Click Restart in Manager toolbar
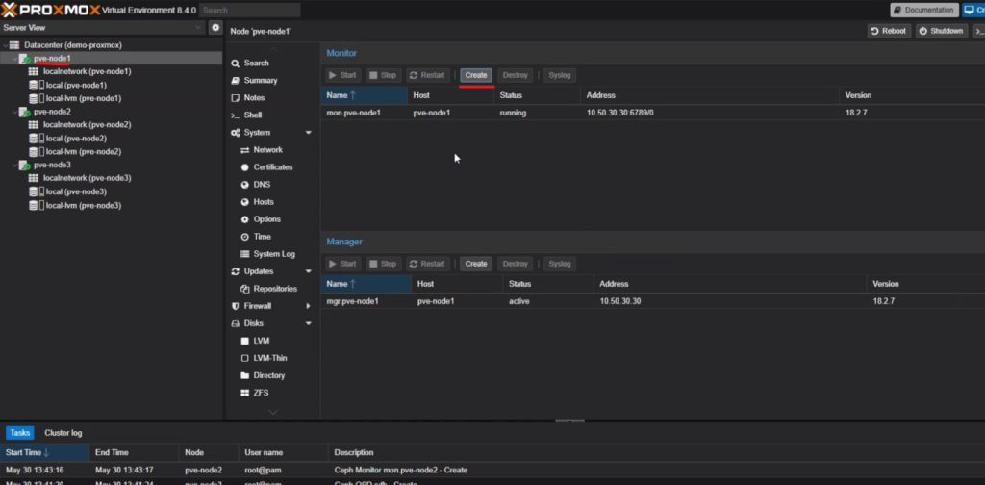Image resolution: width=985 pixels, height=485 pixels. click(x=427, y=264)
